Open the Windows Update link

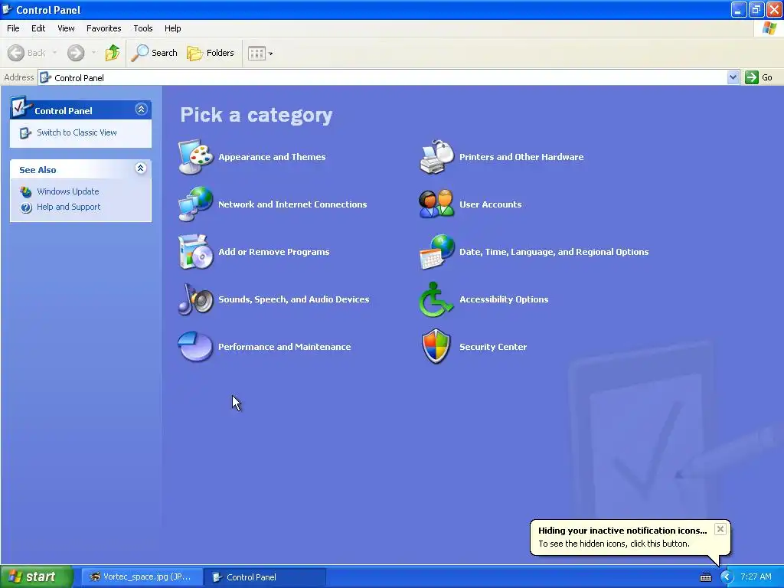point(68,191)
